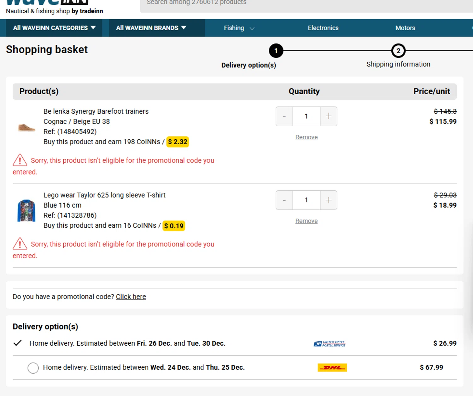Decrease quantity of Lego wear T-shirt
Image resolution: width=473 pixels, height=396 pixels.
[x=284, y=200]
